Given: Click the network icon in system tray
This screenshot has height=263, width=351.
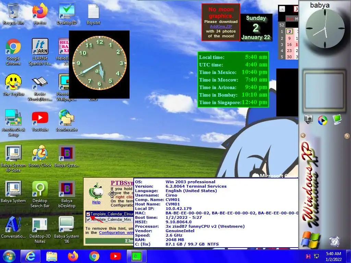Looking at the screenshot, I should click(x=316, y=256).
